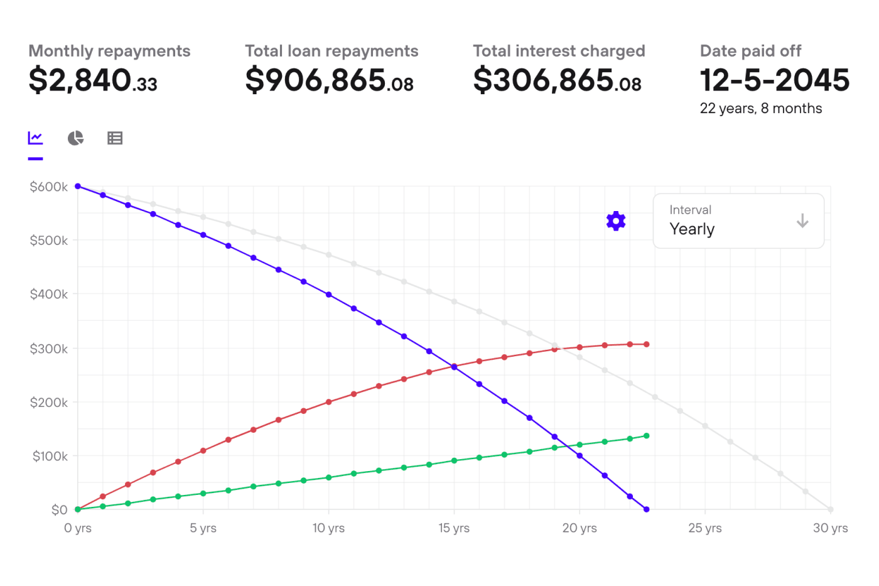This screenshot has height=586, width=879.
Task: Click the $300k axis label
Action: point(49,349)
